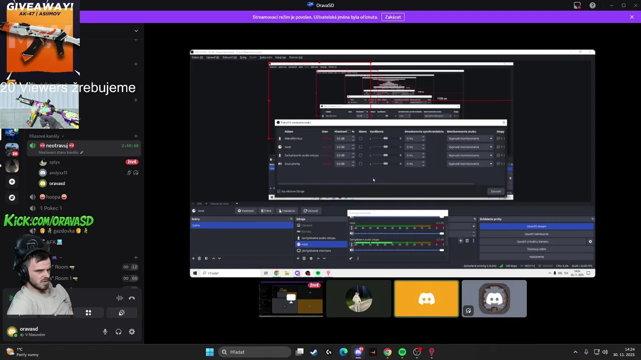The height and width of the screenshot is (360, 641).
Task: Click balance slider for Zvuk plochy row
Action: 385,163
